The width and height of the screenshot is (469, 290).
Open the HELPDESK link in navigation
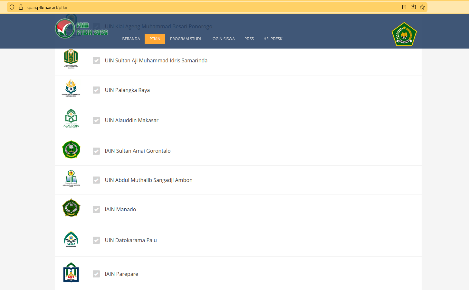click(x=273, y=39)
